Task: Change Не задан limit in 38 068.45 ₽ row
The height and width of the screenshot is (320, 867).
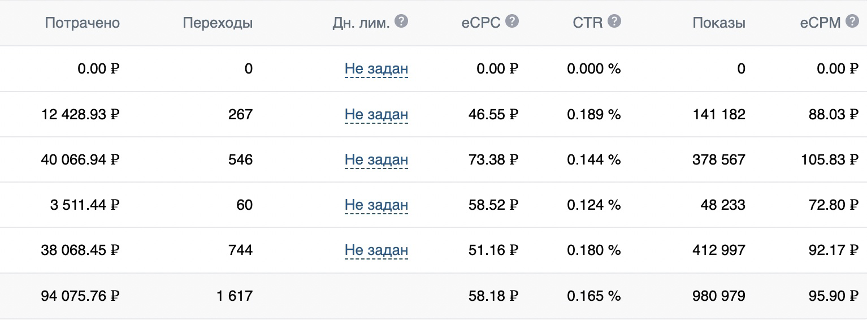Action: (376, 250)
